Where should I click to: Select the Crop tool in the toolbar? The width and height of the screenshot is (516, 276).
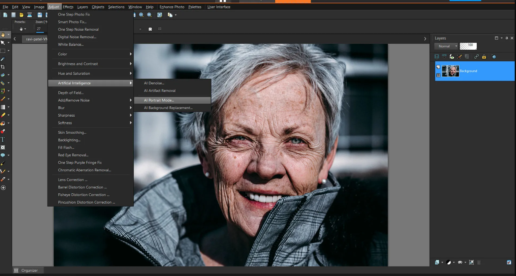click(3, 67)
